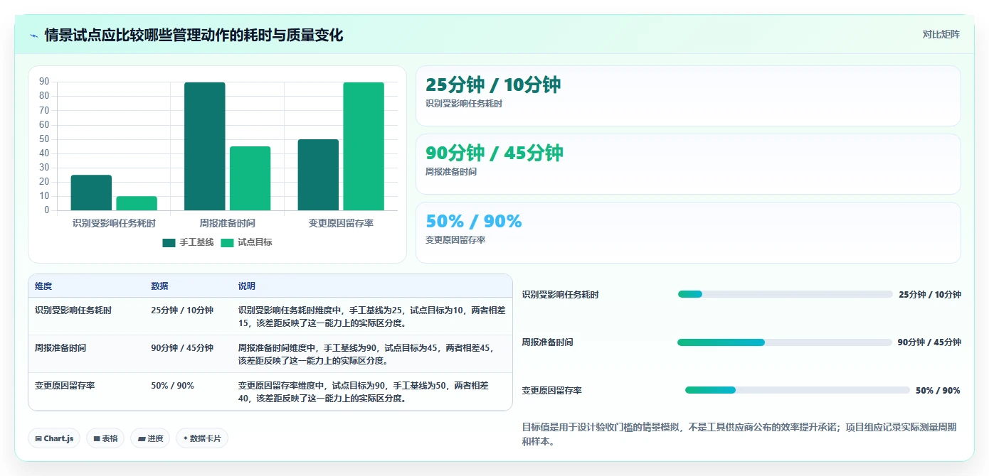Click the light green 试点目标 legend swatch
Screen dimensions: 989x476
coord(227,242)
